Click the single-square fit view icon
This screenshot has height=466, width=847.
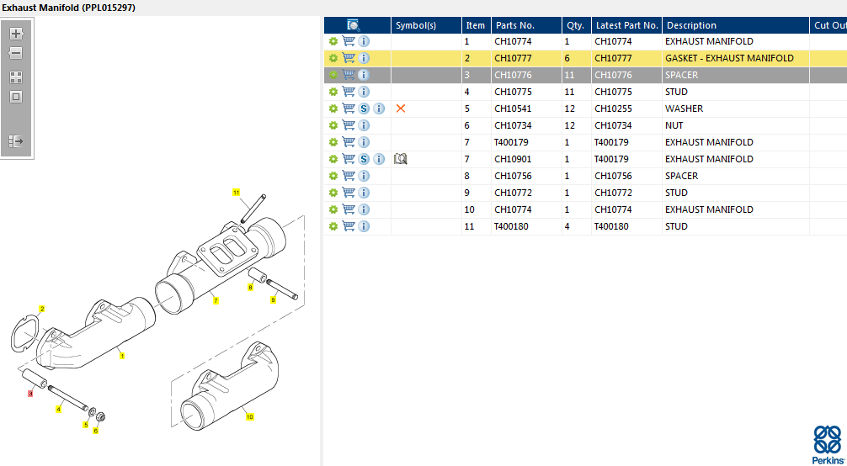click(x=16, y=97)
